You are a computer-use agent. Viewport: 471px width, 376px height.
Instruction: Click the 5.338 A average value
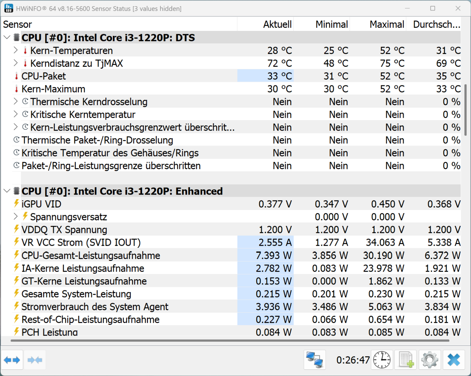click(444, 242)
